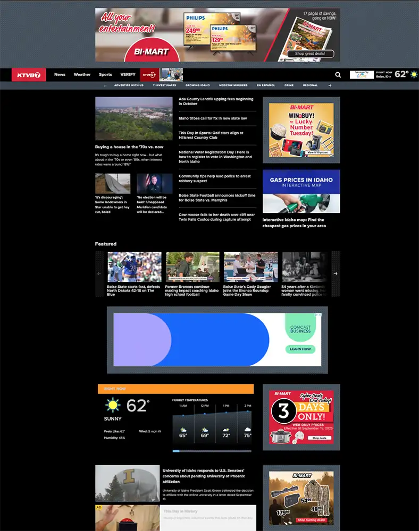
Task: Click Shop hunting deals on Bi-Mart ad
Action: [312, 520]
